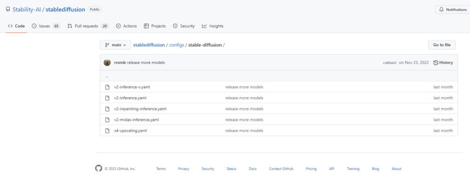Open the commit History

[x=443, y=62]
